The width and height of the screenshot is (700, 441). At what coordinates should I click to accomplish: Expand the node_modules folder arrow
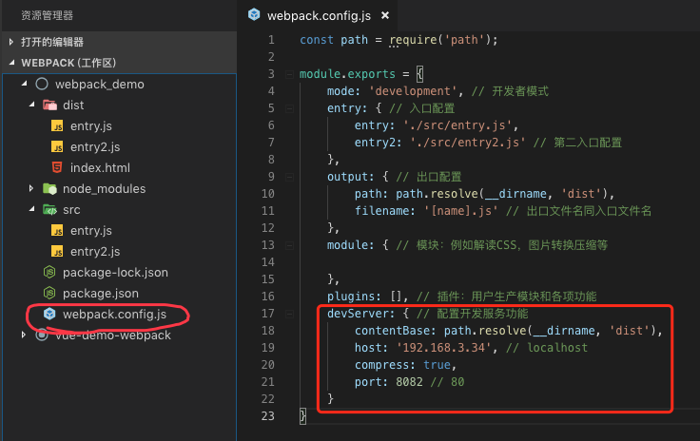pos(30,188)
